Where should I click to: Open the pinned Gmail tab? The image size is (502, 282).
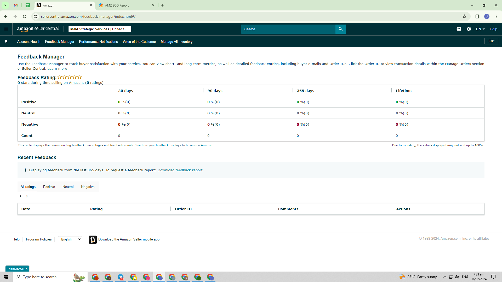tap(16, 5)
